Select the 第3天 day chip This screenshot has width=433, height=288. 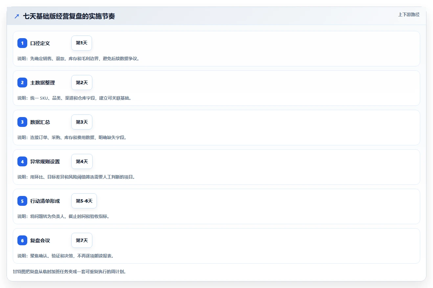tap(82, 122)
